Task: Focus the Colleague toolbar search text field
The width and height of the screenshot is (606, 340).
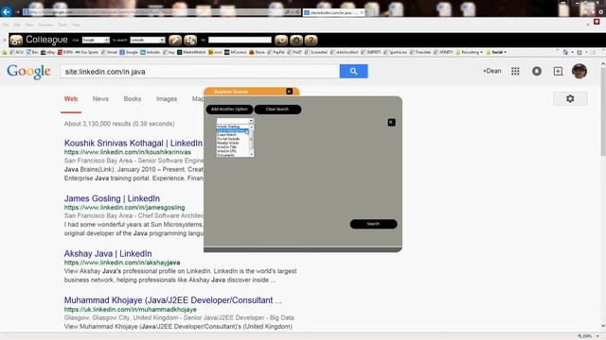Action: (240, 40)
